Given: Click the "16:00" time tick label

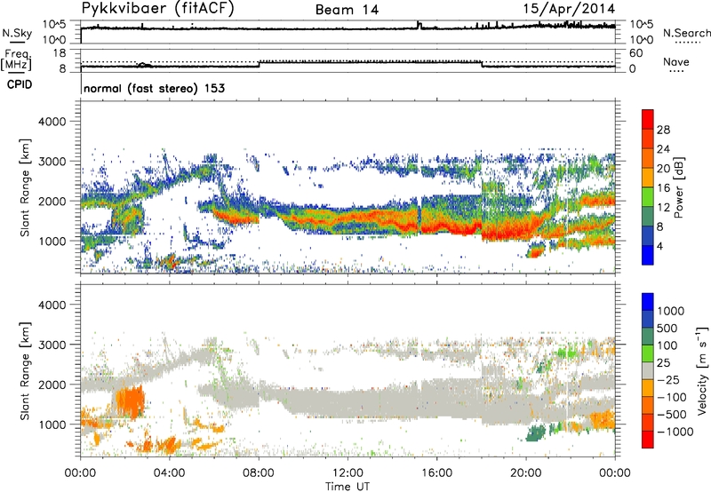Looking at the screenshot, I should point(436,473).
